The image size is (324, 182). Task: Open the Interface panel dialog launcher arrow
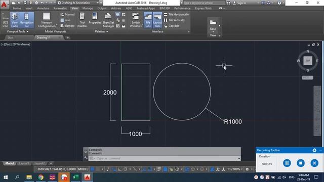click(x=189, y=32)
